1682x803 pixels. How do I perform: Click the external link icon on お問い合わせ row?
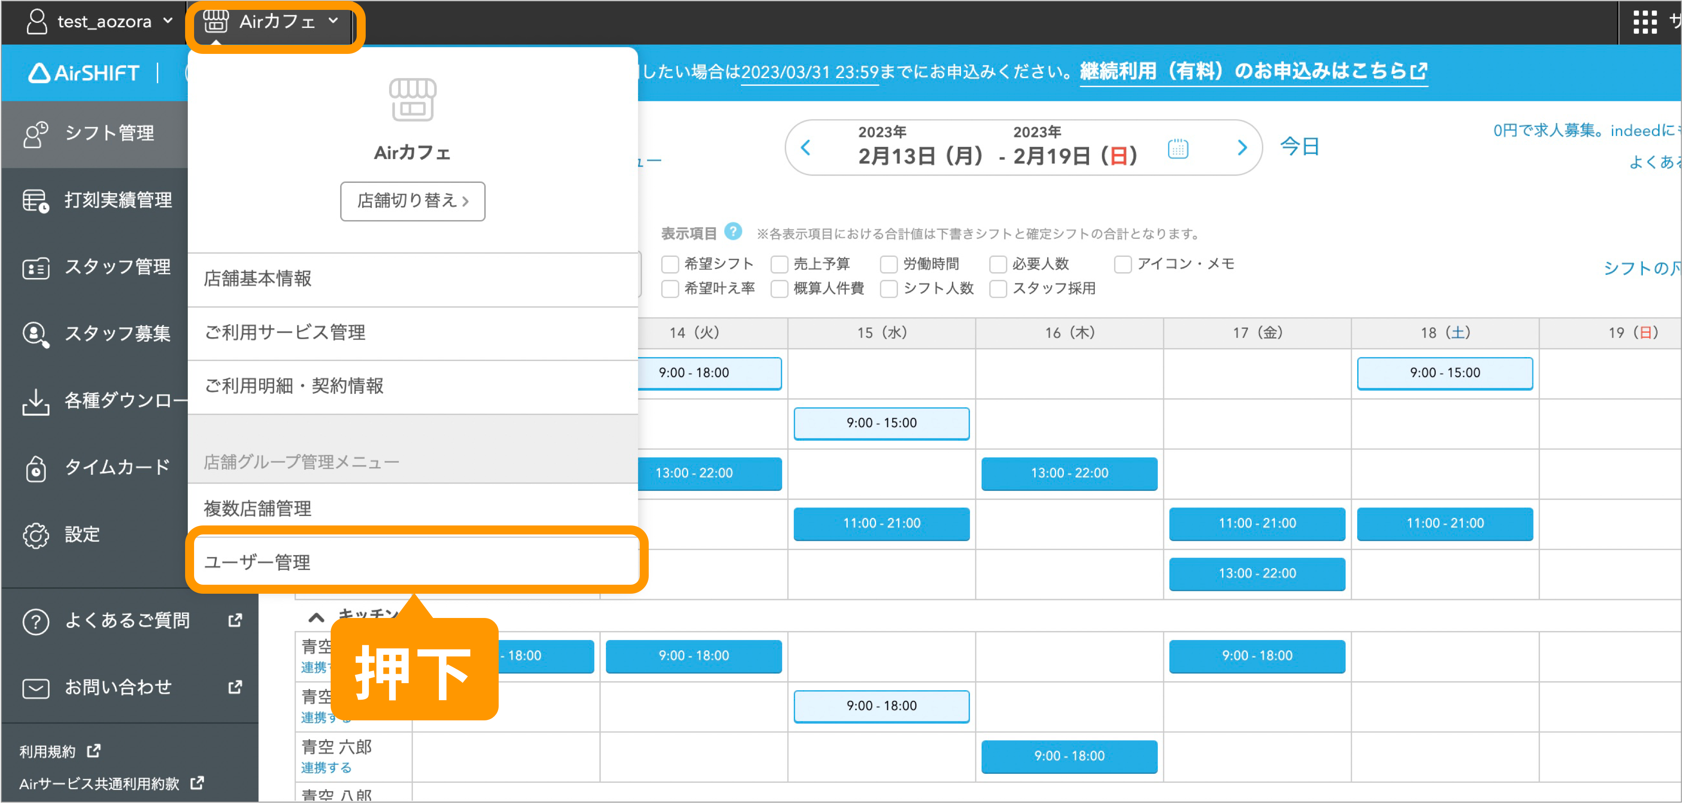[x=235, y=687]
